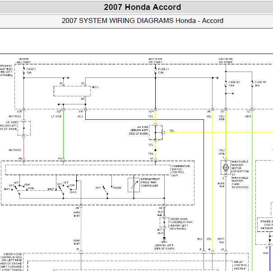
Task: Click the "FUSE 7 10A" label
Action: (x=31, y=71)
